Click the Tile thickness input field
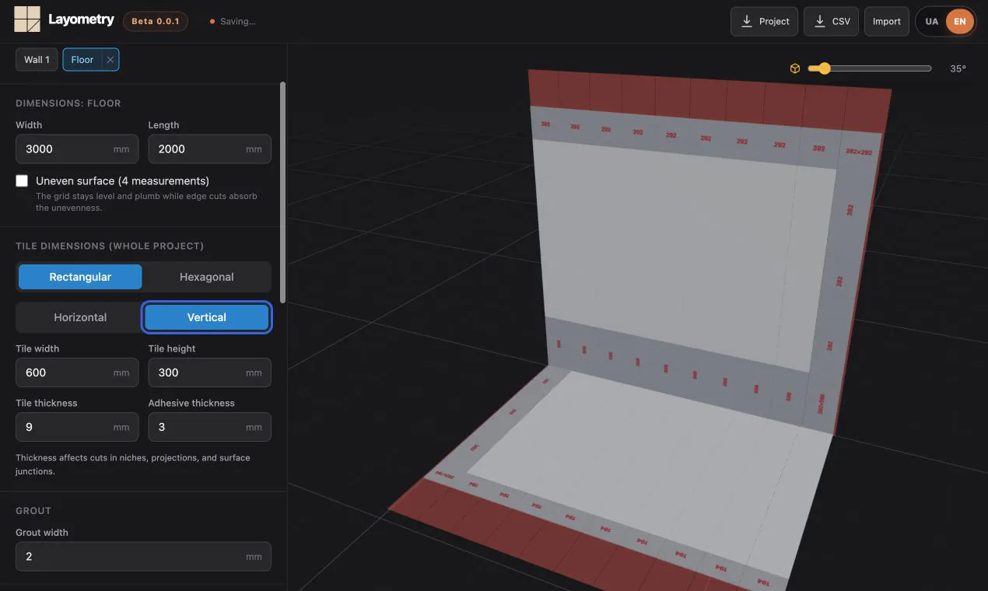The width and height of the screenshot is (988, 591). point(77,427)
